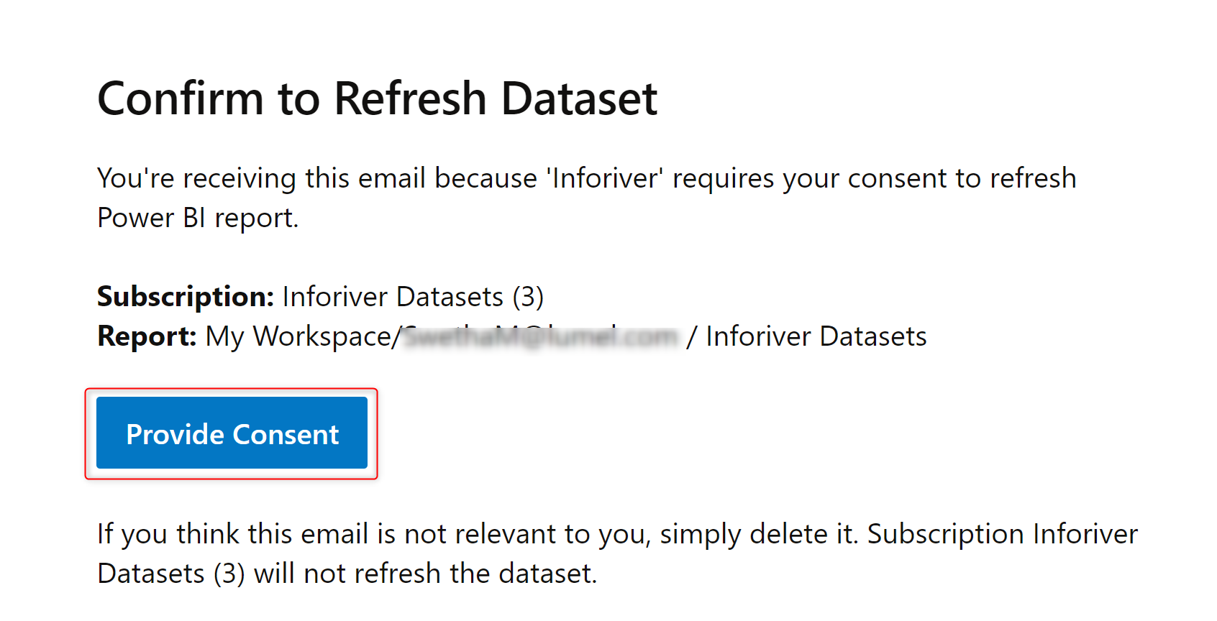Screen dimensions: 1217x621
Task: Click the bold 'Subscription:' label
Action: pyautogui.click(x=185, y=297)
